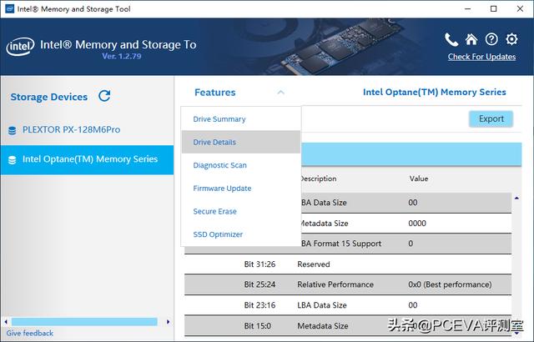Click the 'Bit 23:16' cell
Screen dimensions: 534x342
point(259,305)
